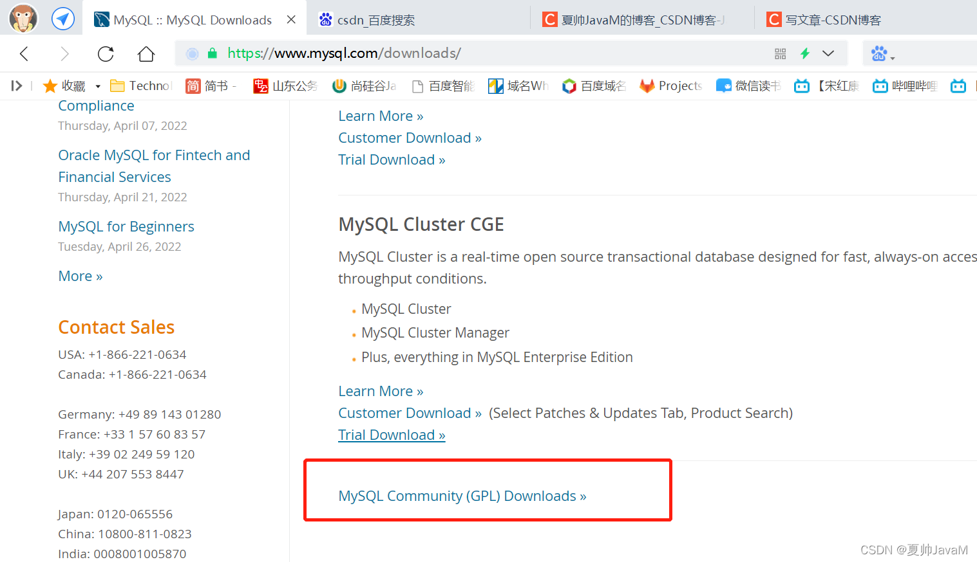Expand the address bar dropdown chevron
This screenshot has width=977, height=562.
point(828,53)
